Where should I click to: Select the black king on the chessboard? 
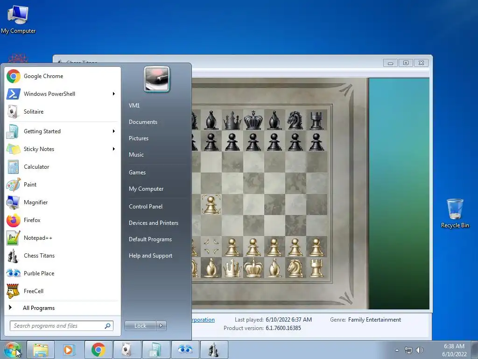coord(253,120)
